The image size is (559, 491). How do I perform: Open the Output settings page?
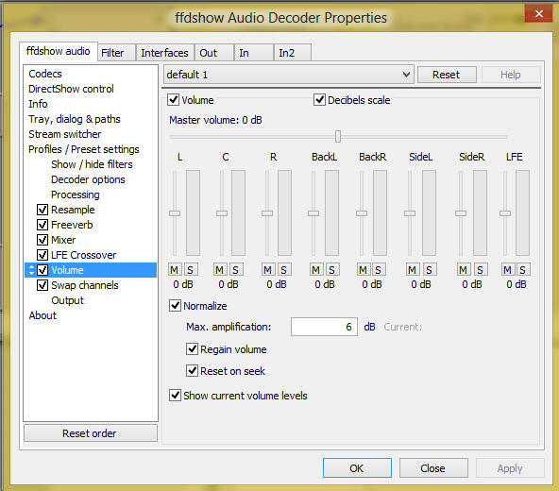(67, 300)
